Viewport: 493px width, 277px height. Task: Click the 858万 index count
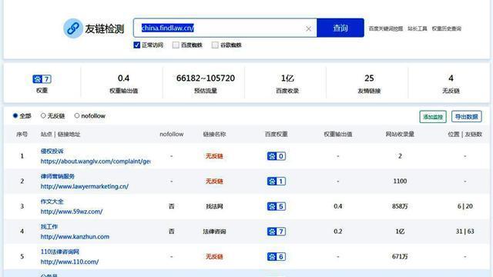click(400, 206)
